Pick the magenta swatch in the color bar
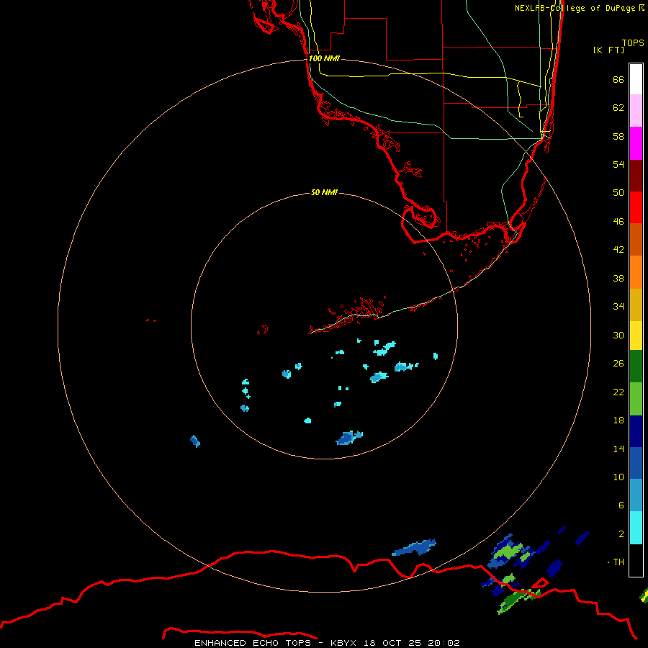This screenshot has height=648, width=648. (x=636, y=143)
